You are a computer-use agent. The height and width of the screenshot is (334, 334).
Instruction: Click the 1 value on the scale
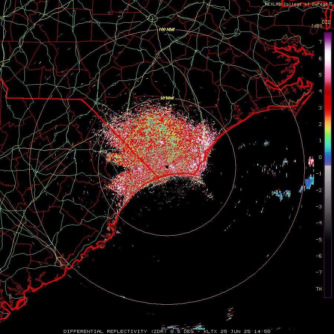(320, 141)
